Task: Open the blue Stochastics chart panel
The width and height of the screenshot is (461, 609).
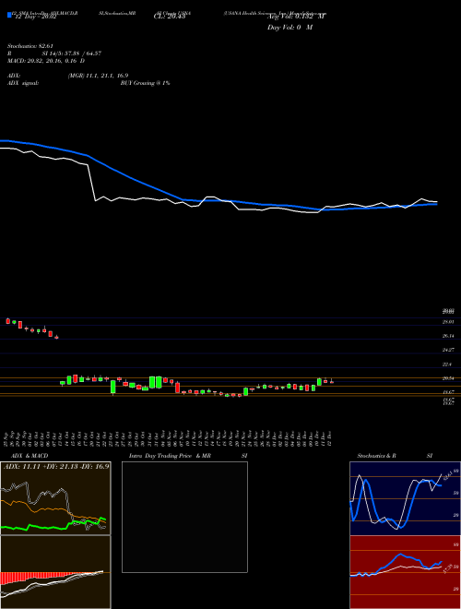Action: 405,498
